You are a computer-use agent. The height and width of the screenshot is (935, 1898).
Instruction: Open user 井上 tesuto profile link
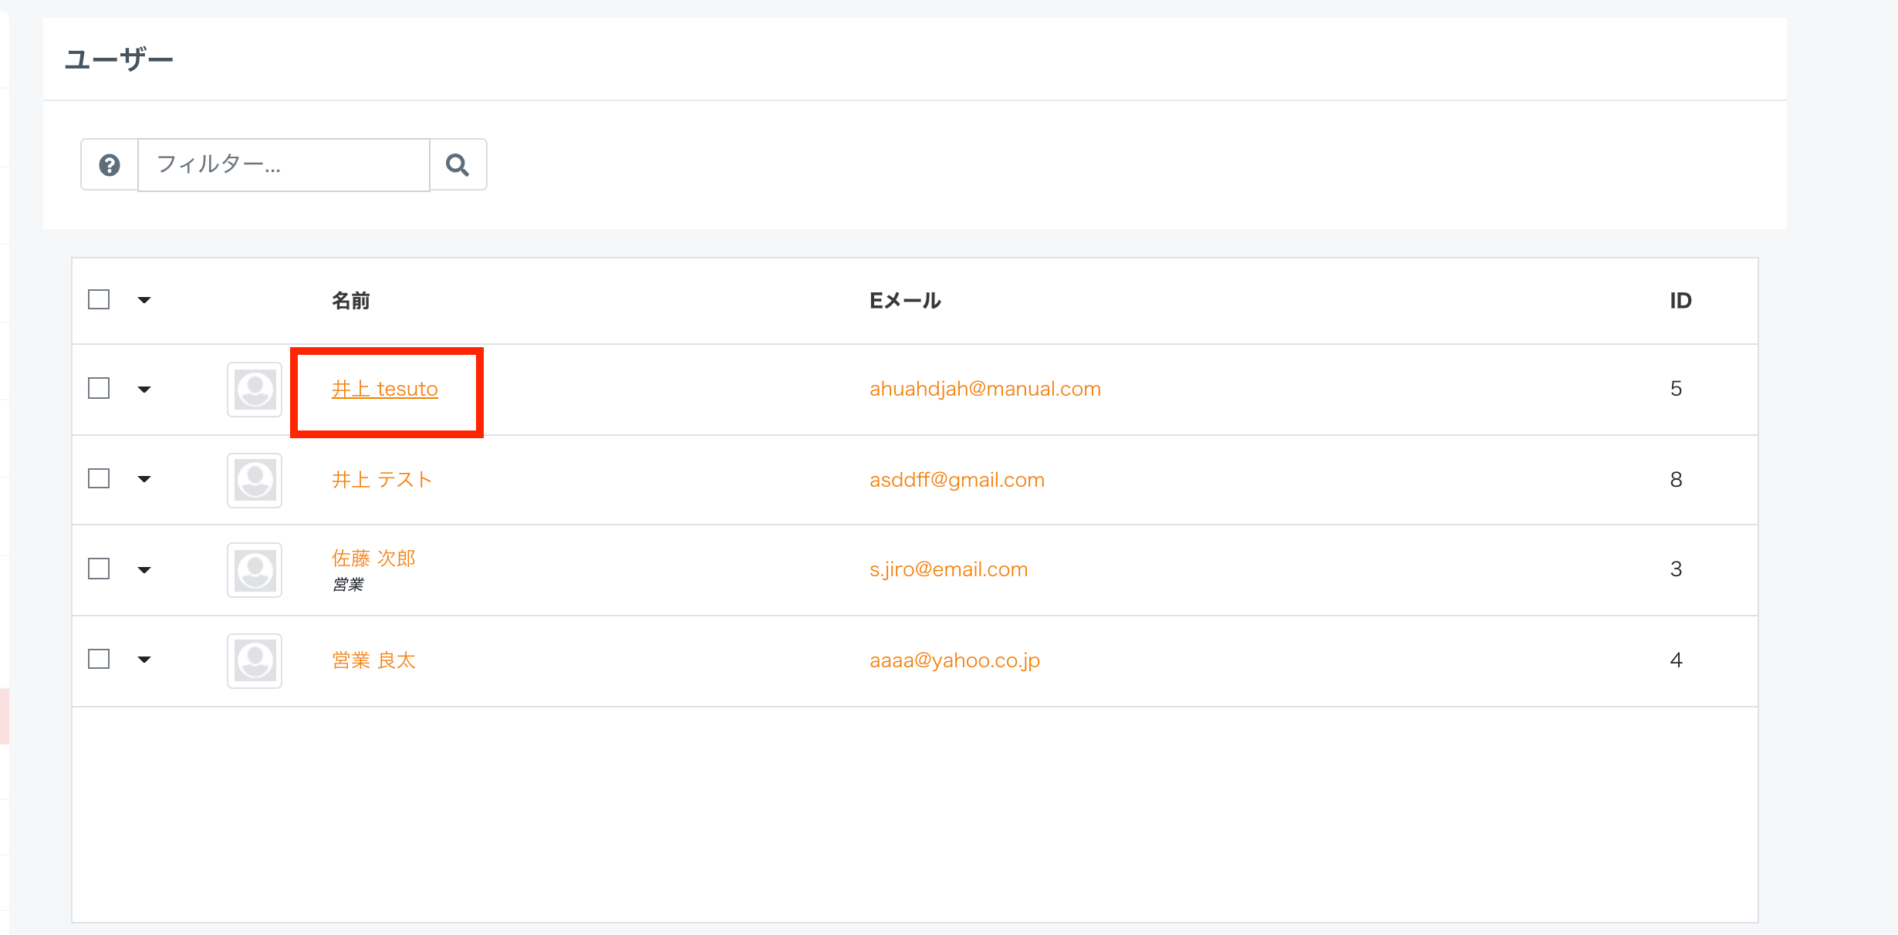[384, 389]
